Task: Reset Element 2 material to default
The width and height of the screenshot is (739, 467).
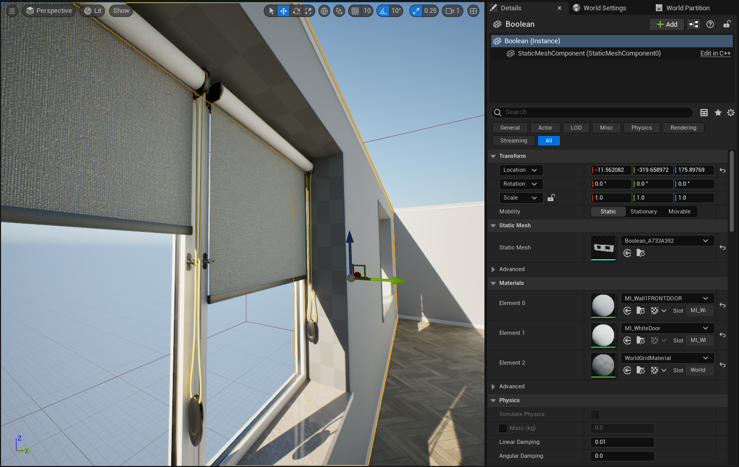Action: tap(723, 365)
